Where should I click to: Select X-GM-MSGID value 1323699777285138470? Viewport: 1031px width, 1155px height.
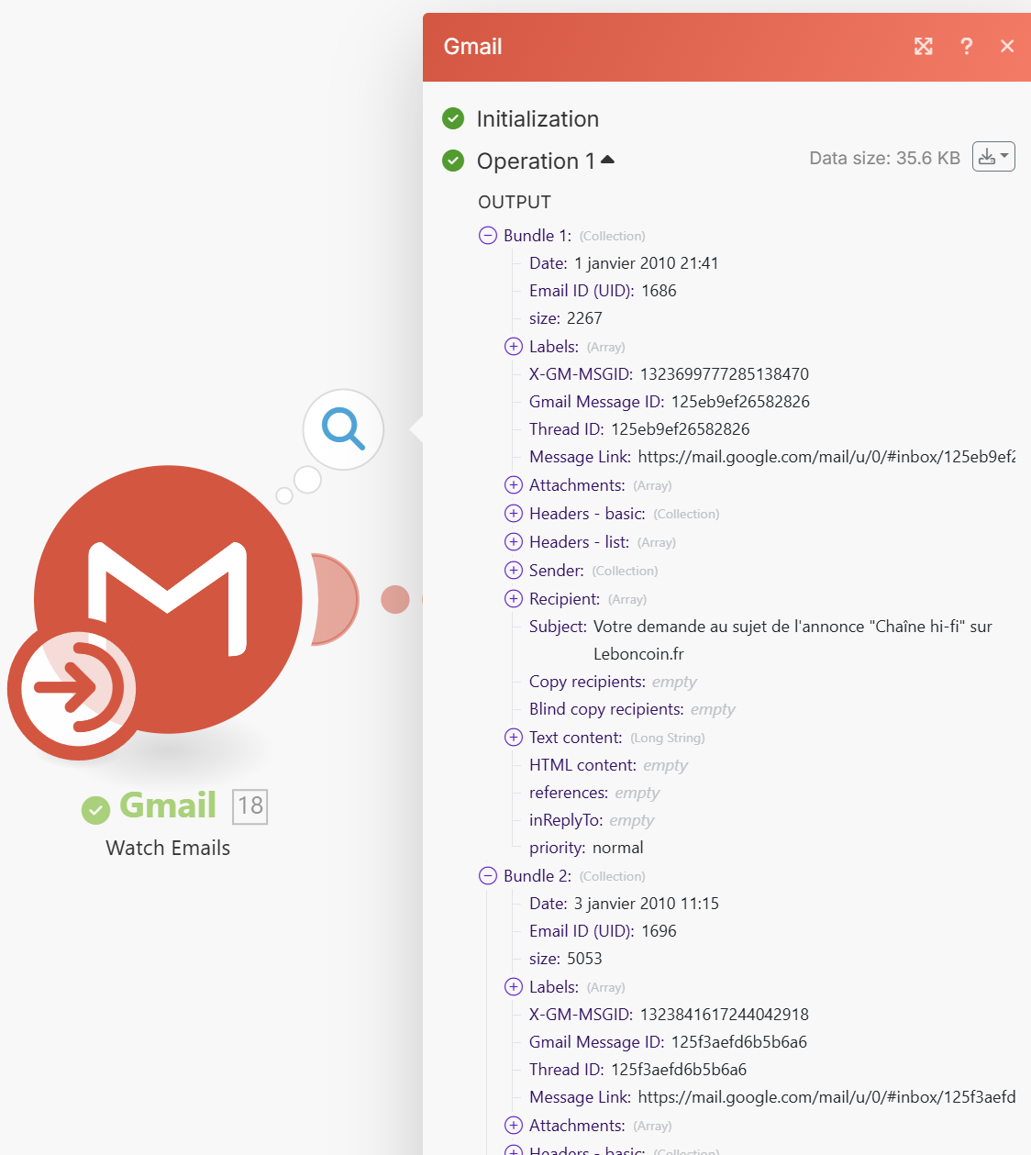point(725,374)
